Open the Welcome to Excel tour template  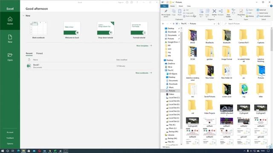click(x=72, y=30)
